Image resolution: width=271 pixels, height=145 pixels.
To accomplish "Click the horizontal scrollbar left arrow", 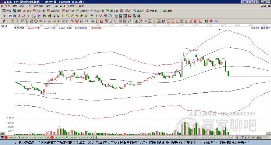I will point(95,138).
